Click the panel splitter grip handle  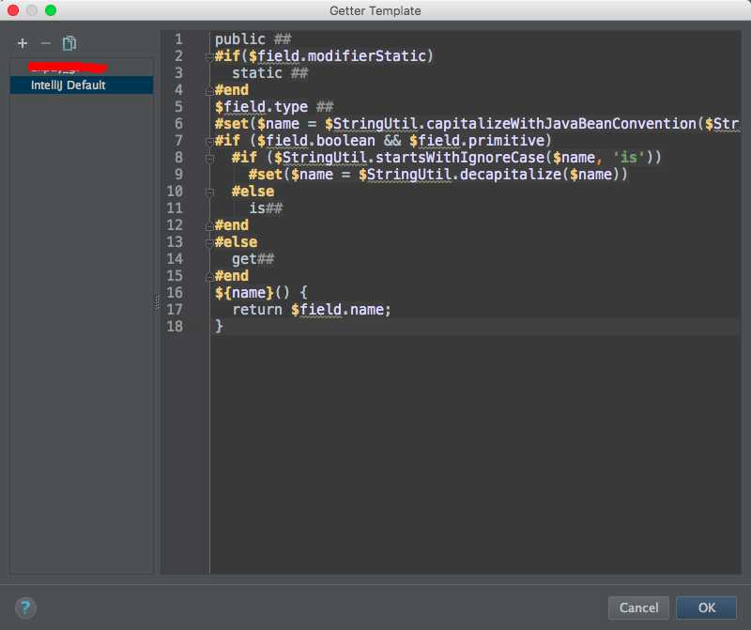point(157,301)
